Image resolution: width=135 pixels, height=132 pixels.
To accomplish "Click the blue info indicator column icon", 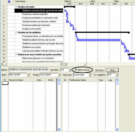I will pyautogui.click(x=9, y=2).
